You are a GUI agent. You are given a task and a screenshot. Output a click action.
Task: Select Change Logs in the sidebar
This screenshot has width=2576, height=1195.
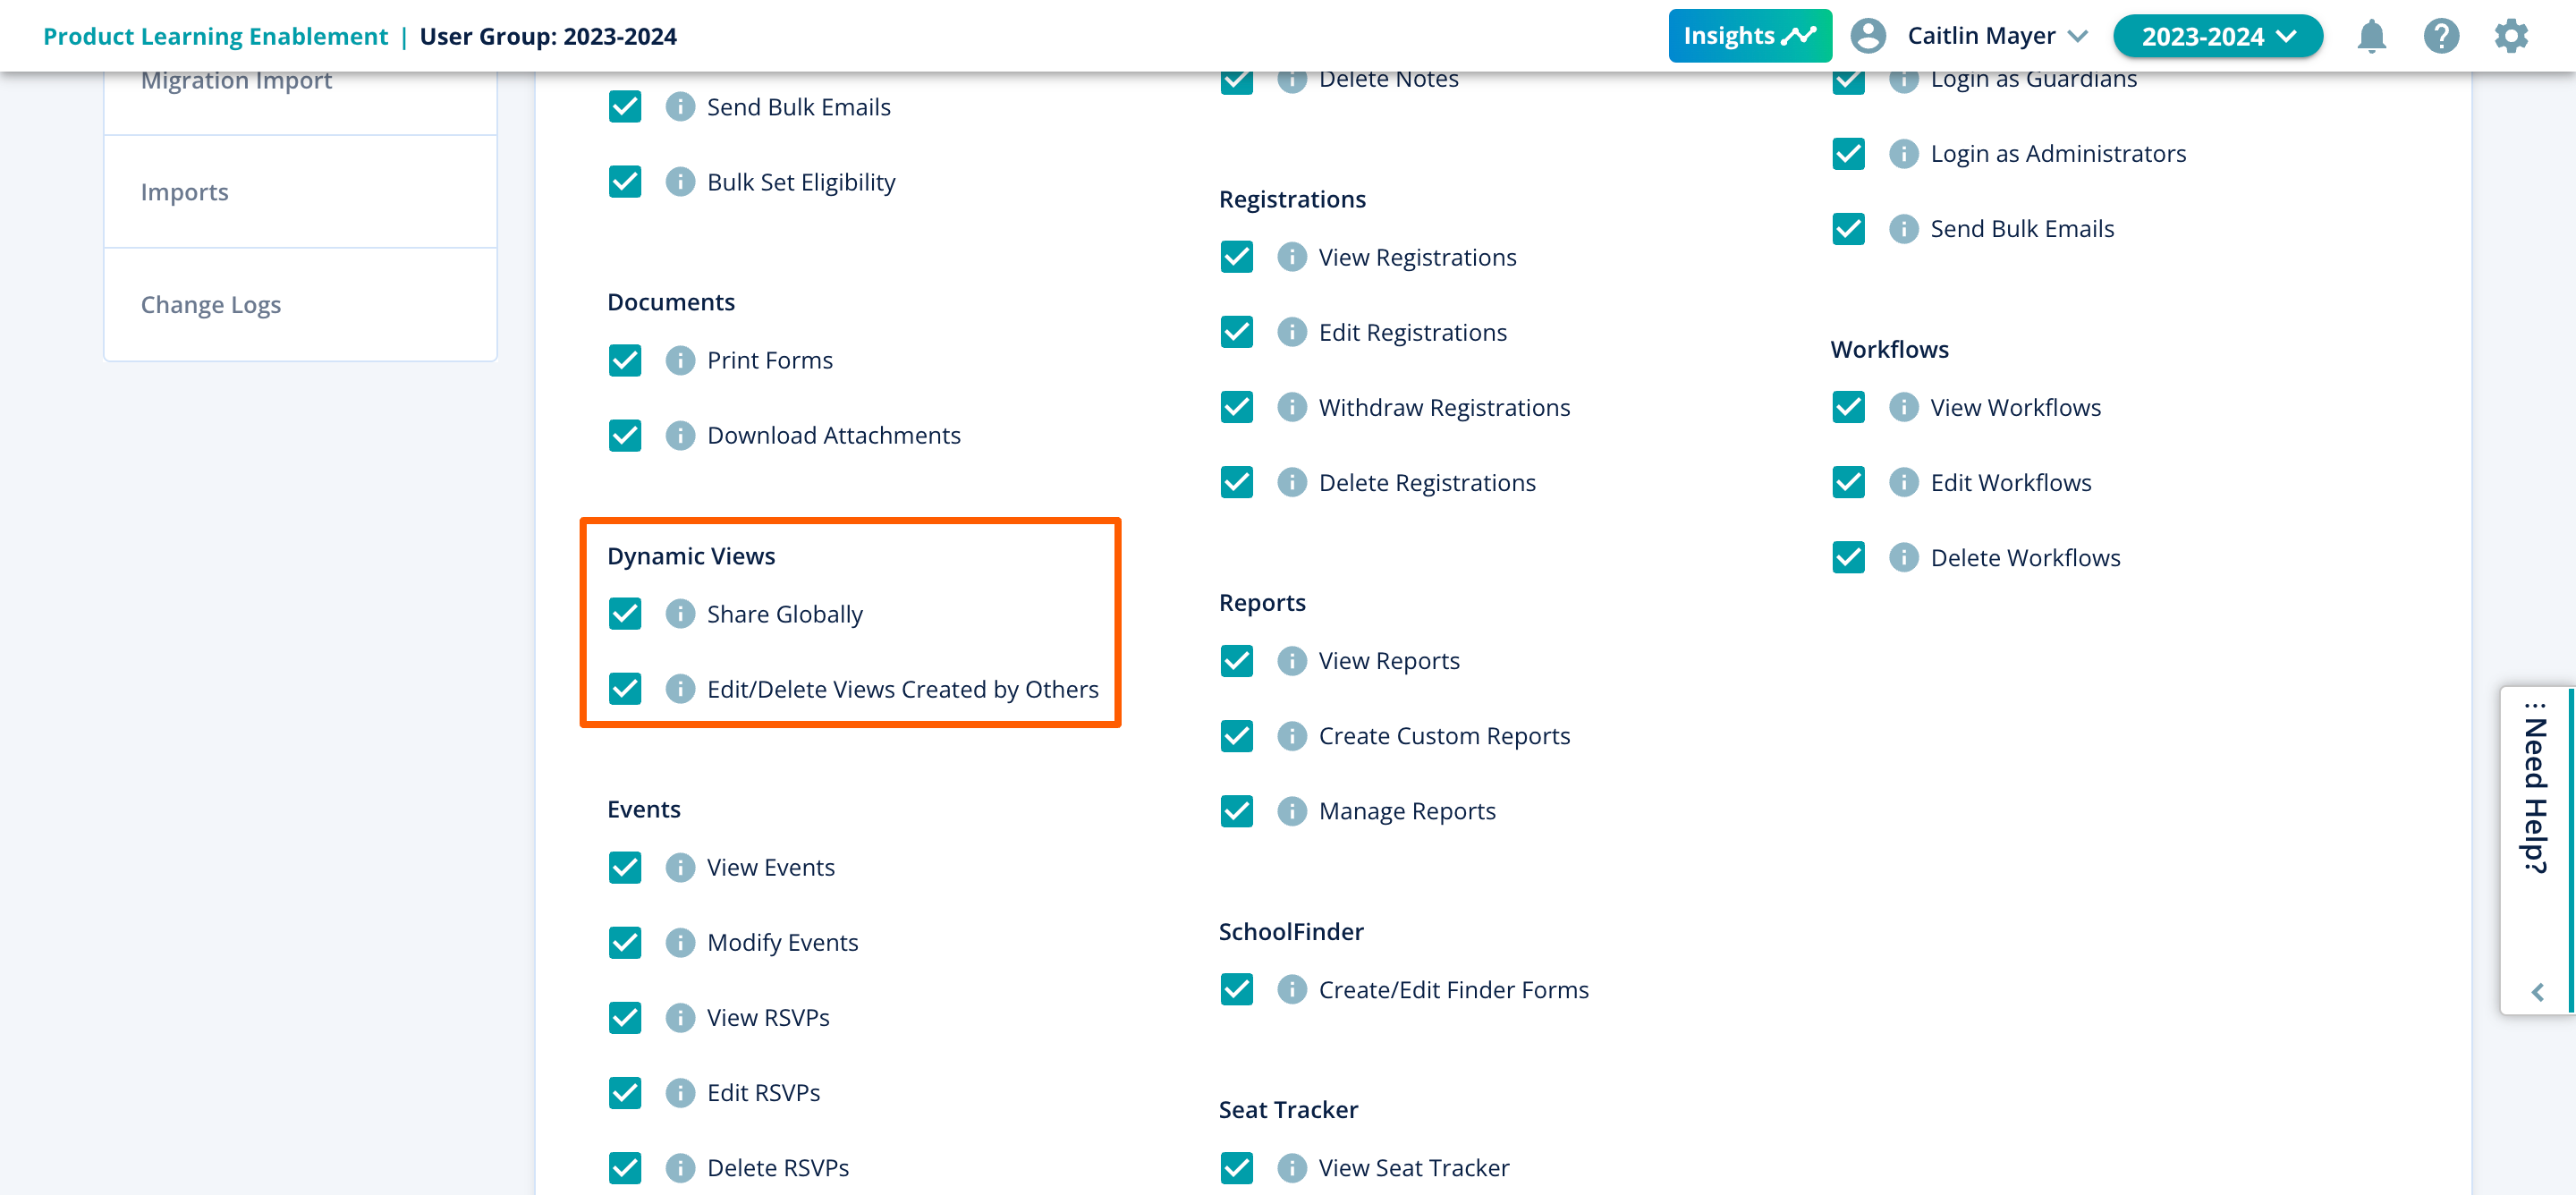click(x=211, y=304)
